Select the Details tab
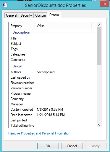The width and height of the screenshot is (110, 152). (x=54, y=15)
